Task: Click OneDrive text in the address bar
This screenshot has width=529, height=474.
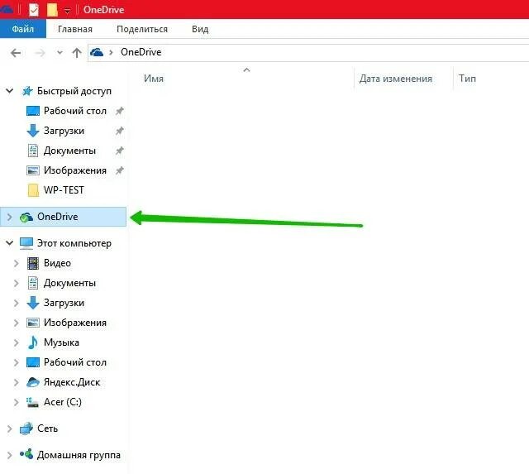Action: (141, 52)
